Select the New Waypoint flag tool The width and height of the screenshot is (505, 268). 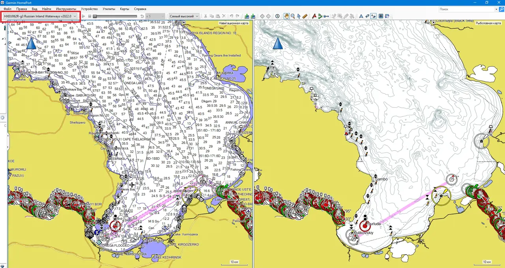tap(314, 16)
